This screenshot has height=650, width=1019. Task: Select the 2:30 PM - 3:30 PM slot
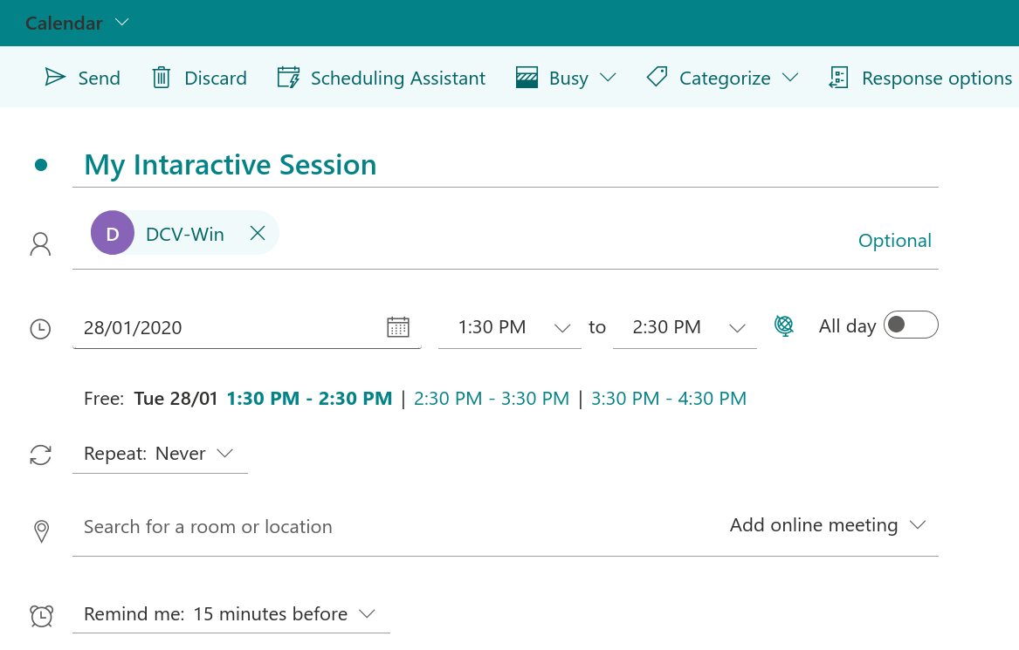click(491, 399)
